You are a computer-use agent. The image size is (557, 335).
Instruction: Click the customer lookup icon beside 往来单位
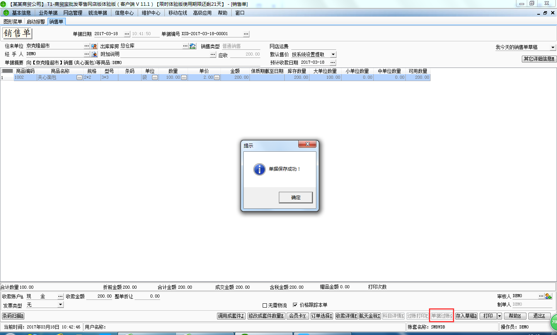(94, 46)
